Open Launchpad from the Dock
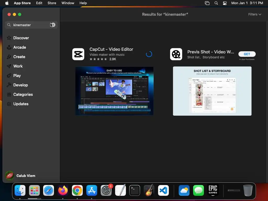 point(34,191)
